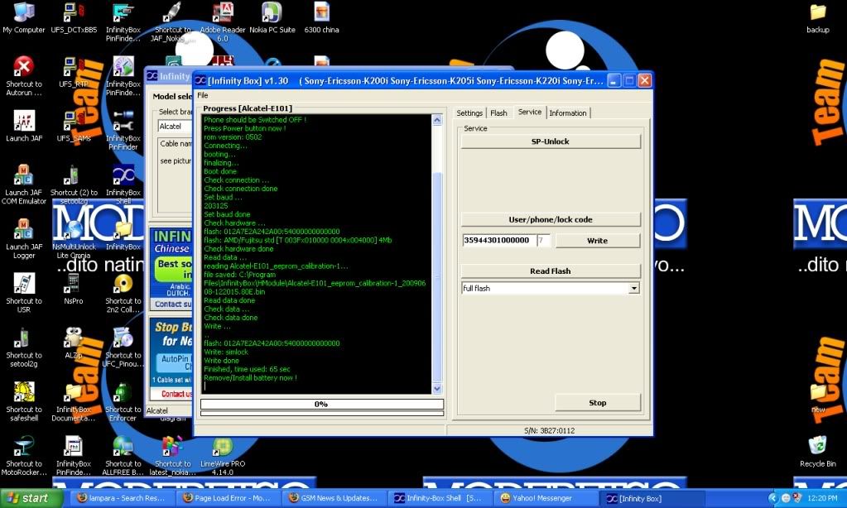Launch Nokia PC Suite desktop shortcut
This screenshot has height=508, width=847.
coord(272,14)
